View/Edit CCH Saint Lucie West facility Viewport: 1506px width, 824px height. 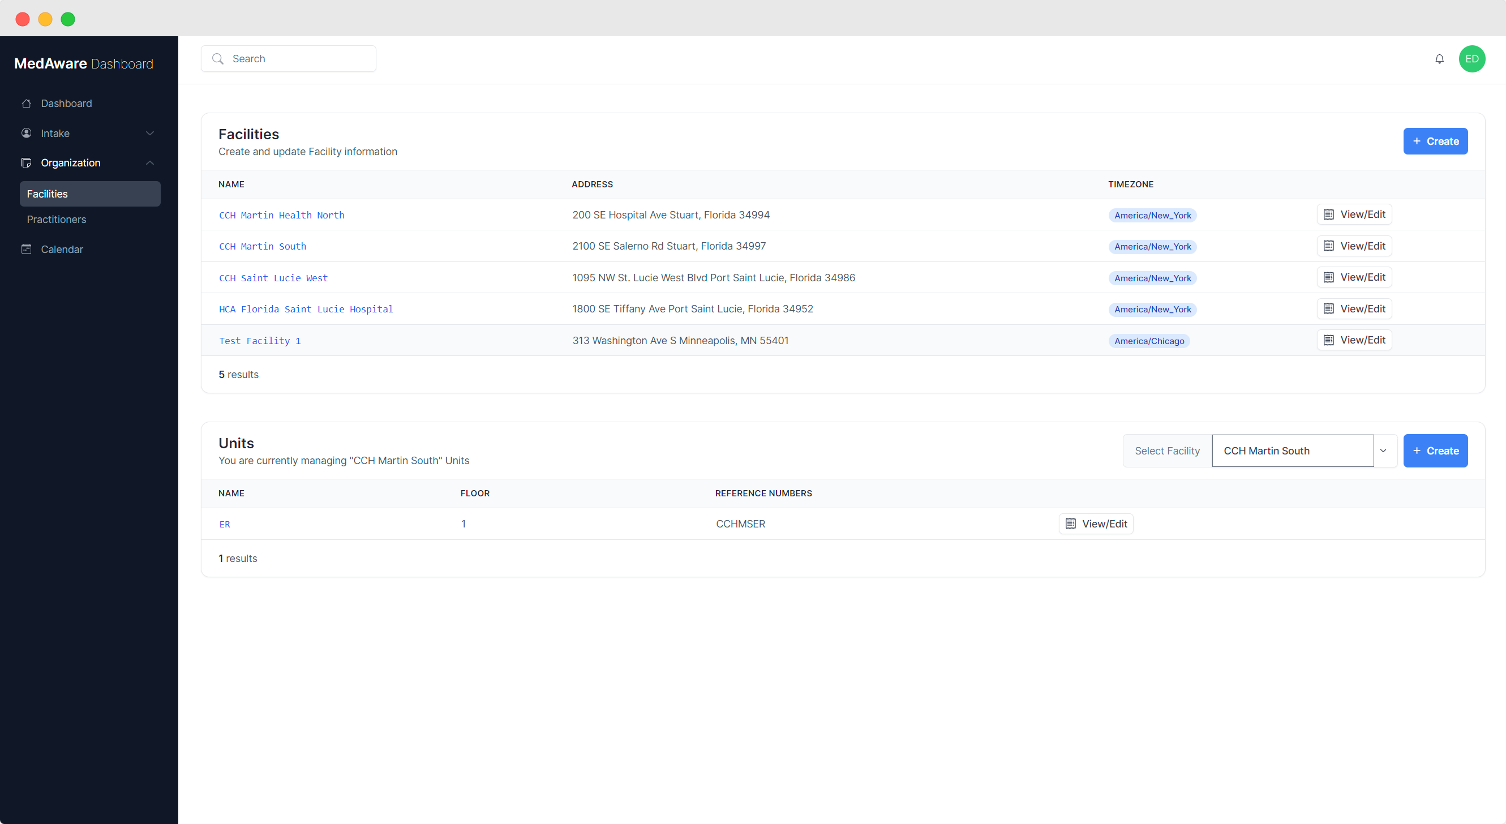point(1354,277)
